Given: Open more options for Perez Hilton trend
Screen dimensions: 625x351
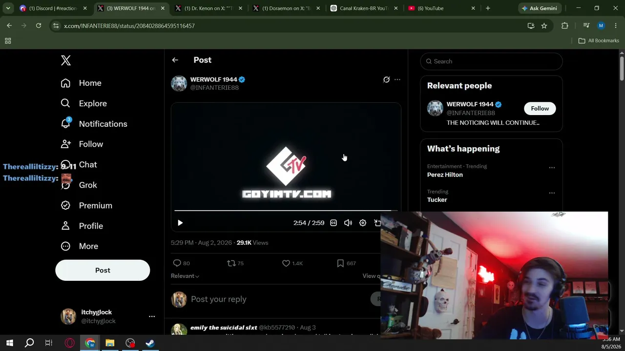Looking at the screenshot, I should 552,168.
